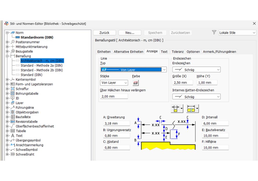Click the extension line placement icon button
This screenshot has height=181, width=258.
point(175,108)
